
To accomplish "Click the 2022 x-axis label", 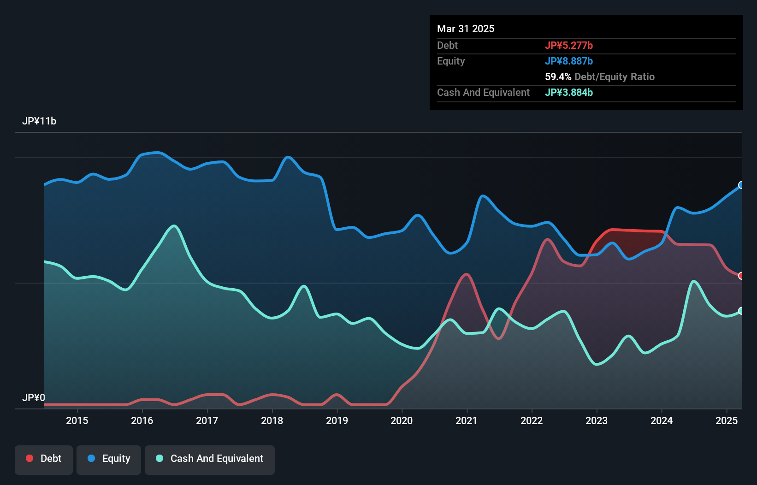I will coord(532,420).
